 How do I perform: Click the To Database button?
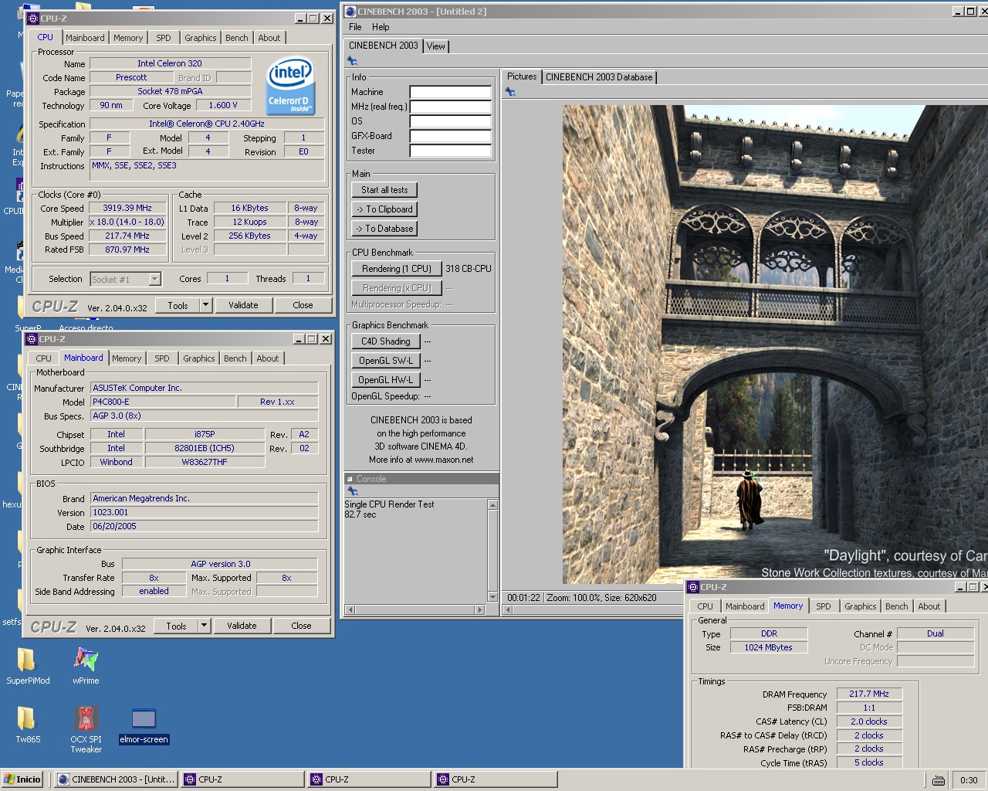pos(384,229)
